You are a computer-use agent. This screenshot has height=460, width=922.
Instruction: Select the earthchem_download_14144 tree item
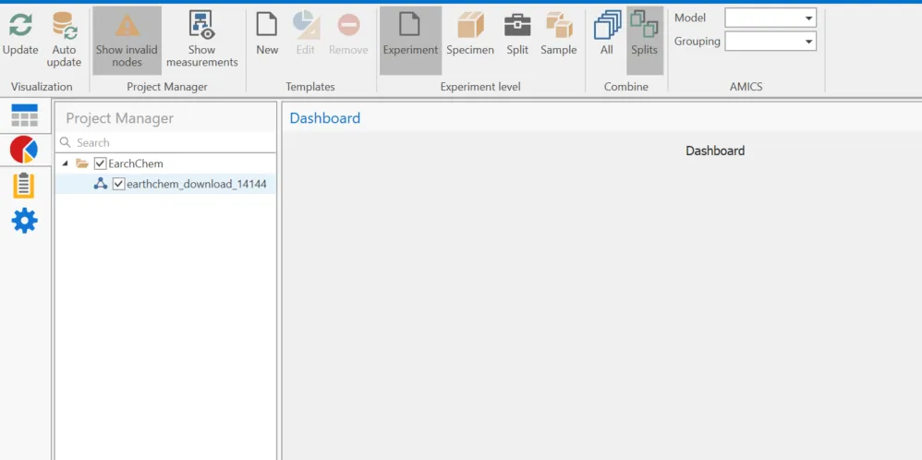coord(197,184)
